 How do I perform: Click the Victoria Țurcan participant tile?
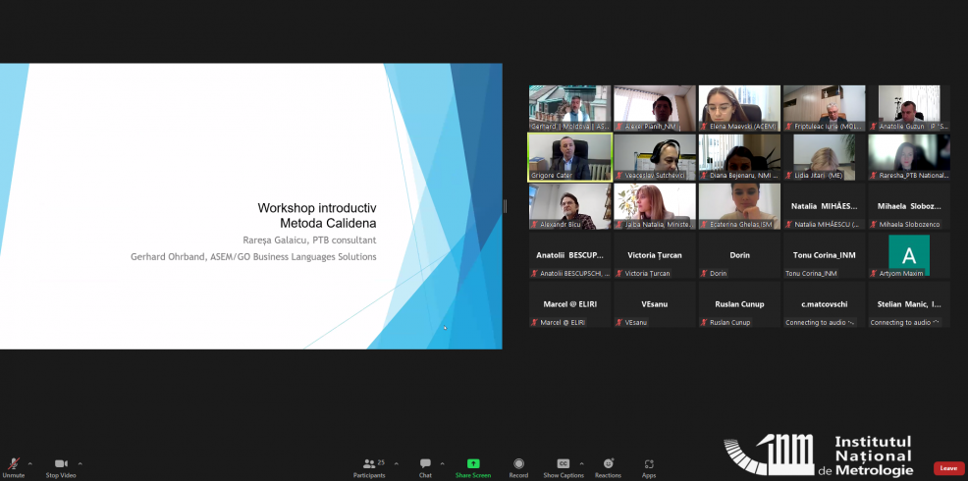pyautogui.click(x=655, y=255)
